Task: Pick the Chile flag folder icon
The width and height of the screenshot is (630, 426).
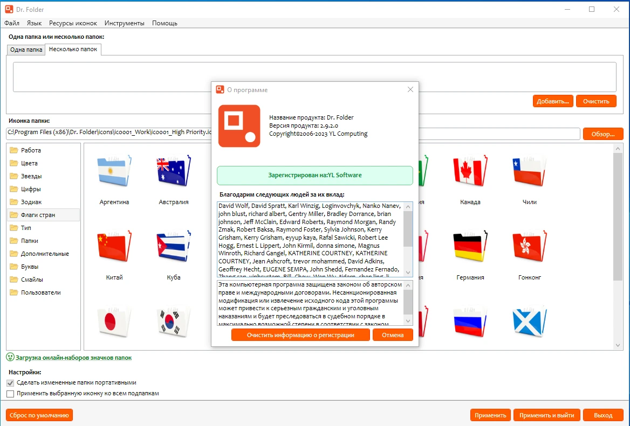Action: [x=529, y=171]
